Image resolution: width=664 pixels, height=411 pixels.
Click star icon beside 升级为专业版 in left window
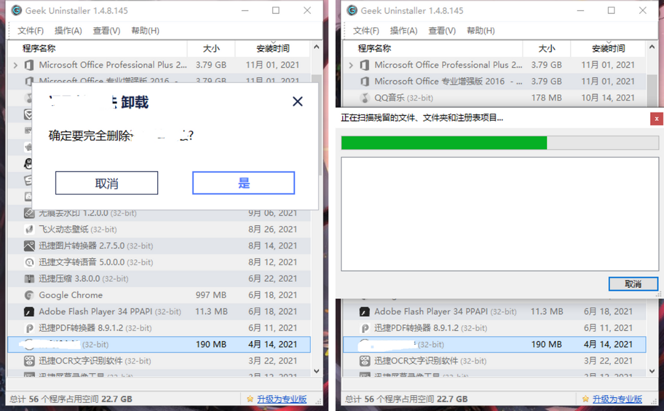coord(251,399)
